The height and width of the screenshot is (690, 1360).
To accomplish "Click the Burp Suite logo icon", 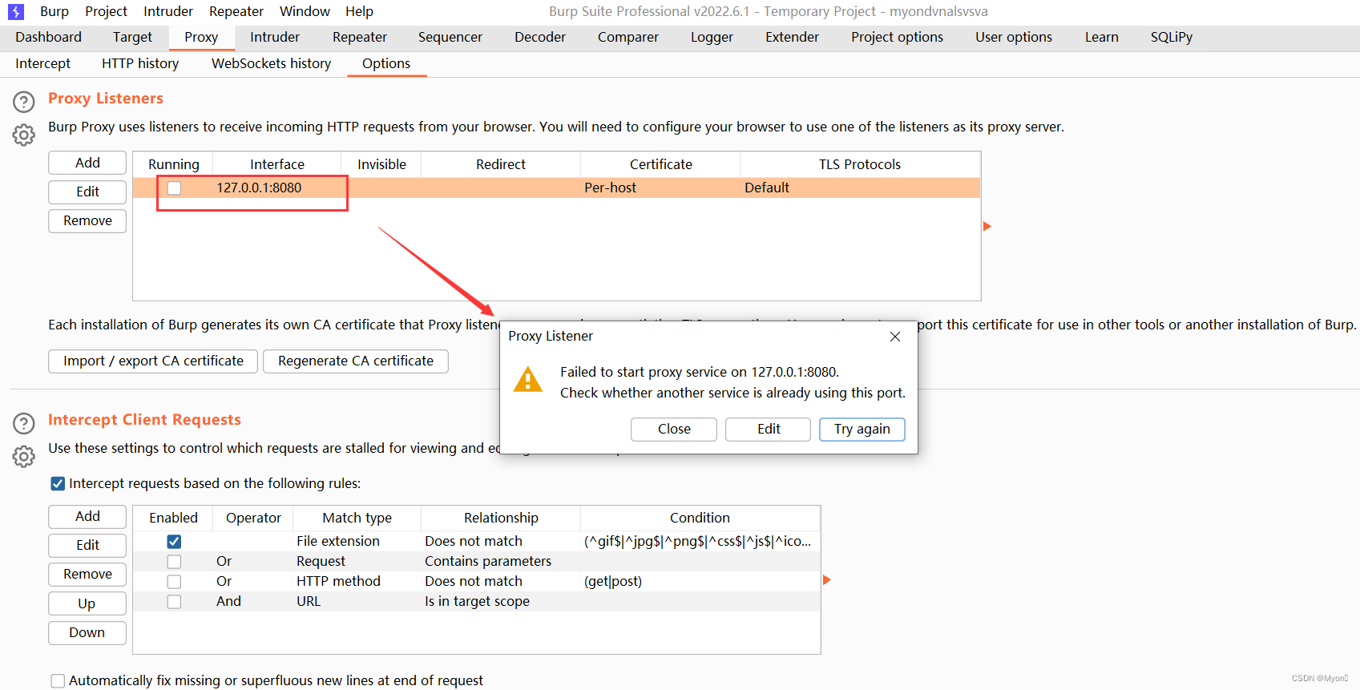I will 16,12.
